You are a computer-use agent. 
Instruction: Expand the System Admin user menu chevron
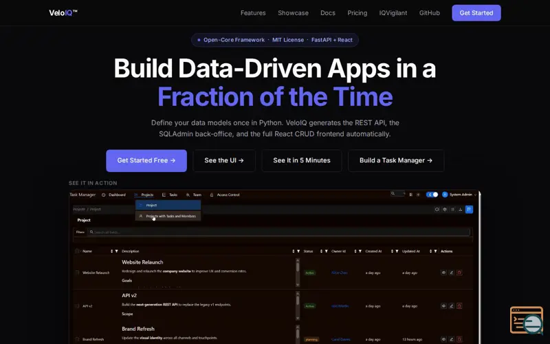click(x=475, y=195)
